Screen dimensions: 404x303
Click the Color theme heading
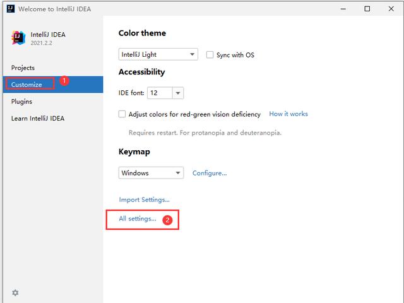click(x=142, y=33)
